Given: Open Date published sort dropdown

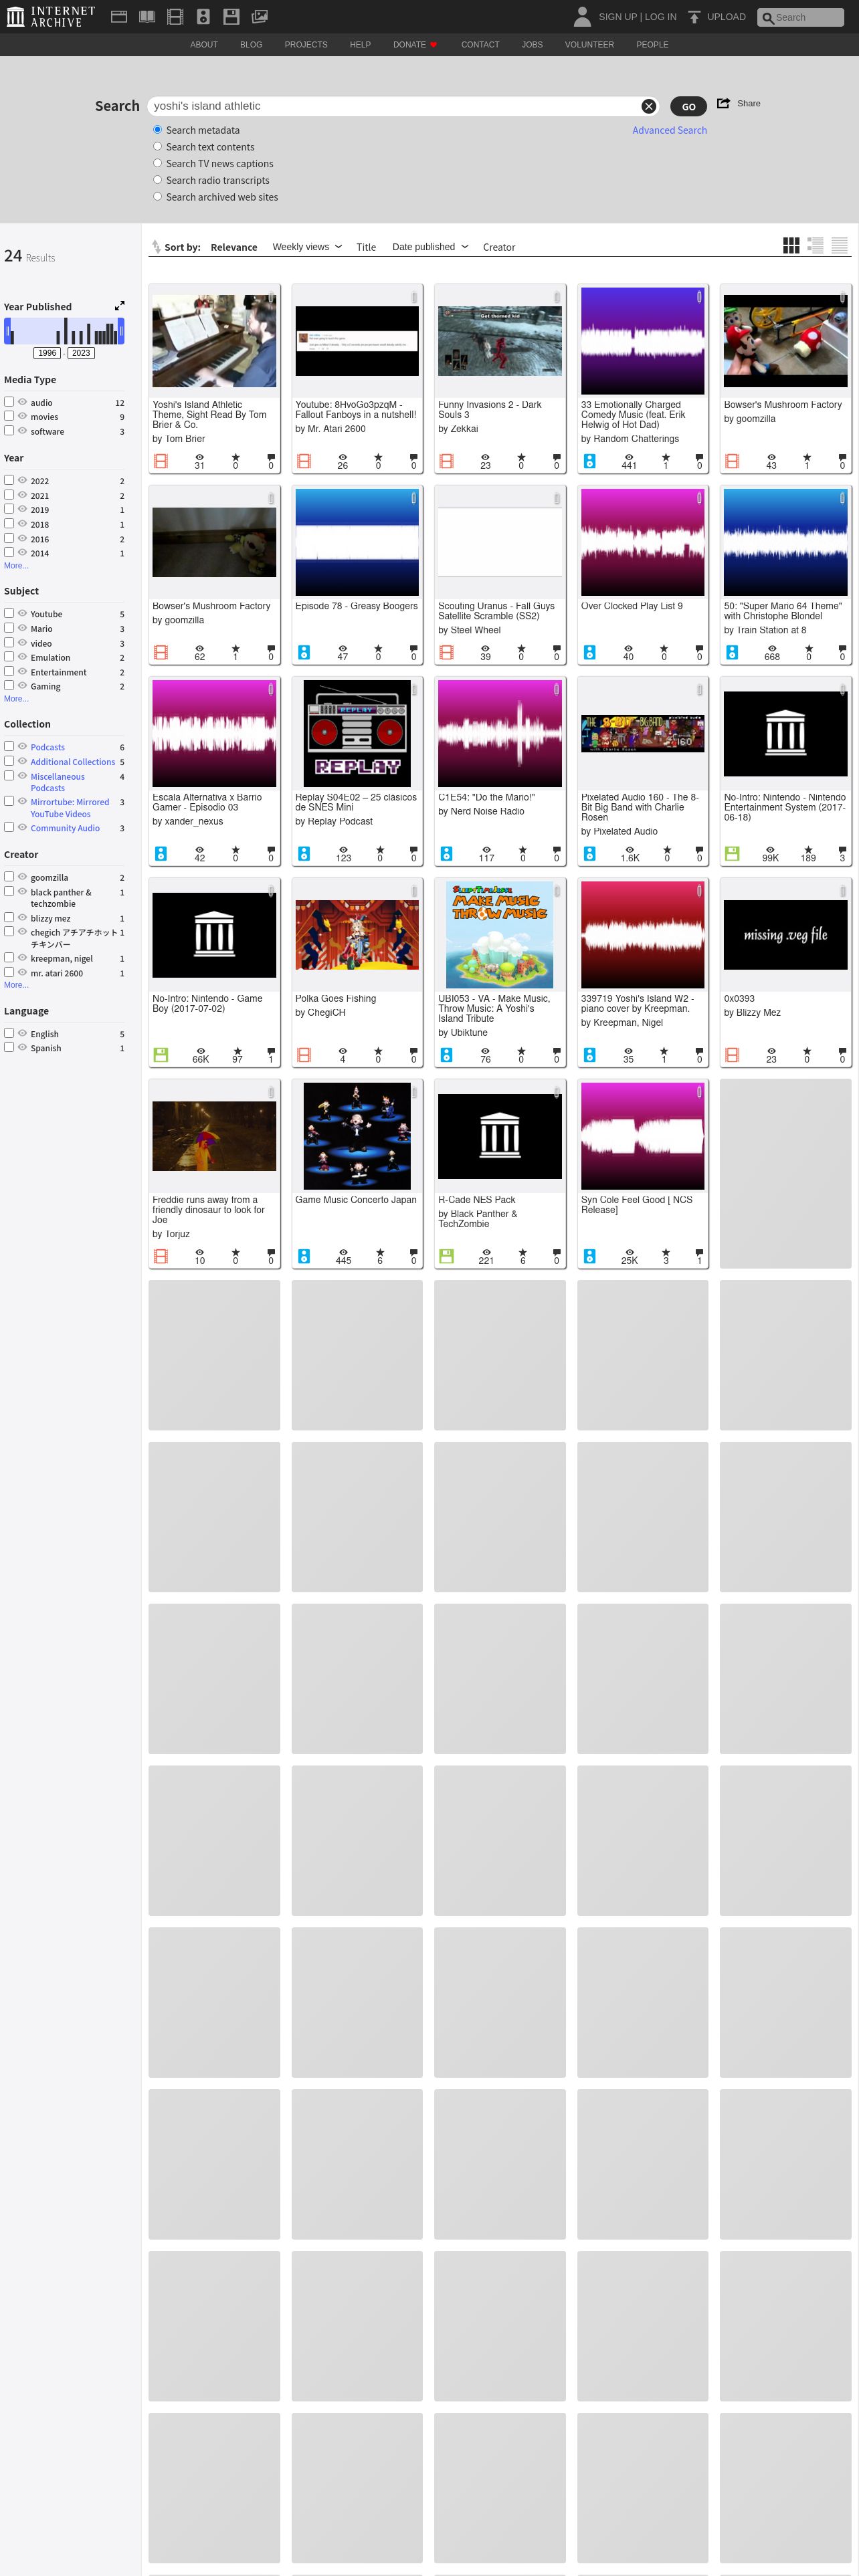Looking at the screenshot, I should pyautogui.click(x=430, y=247).
